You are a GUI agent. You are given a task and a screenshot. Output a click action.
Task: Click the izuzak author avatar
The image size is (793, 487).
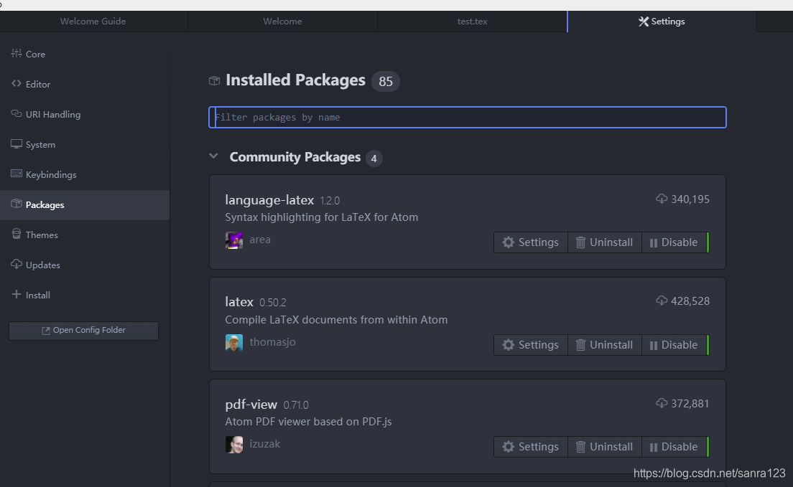pyautogui.click(x=233, y=445)
